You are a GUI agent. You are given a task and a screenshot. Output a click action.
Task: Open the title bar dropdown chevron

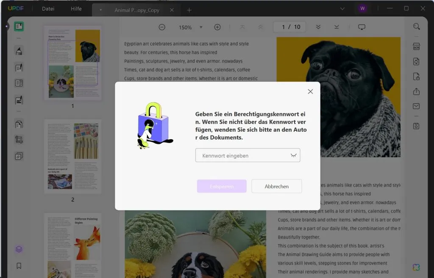pyautogui.click(x=342, y=8)
